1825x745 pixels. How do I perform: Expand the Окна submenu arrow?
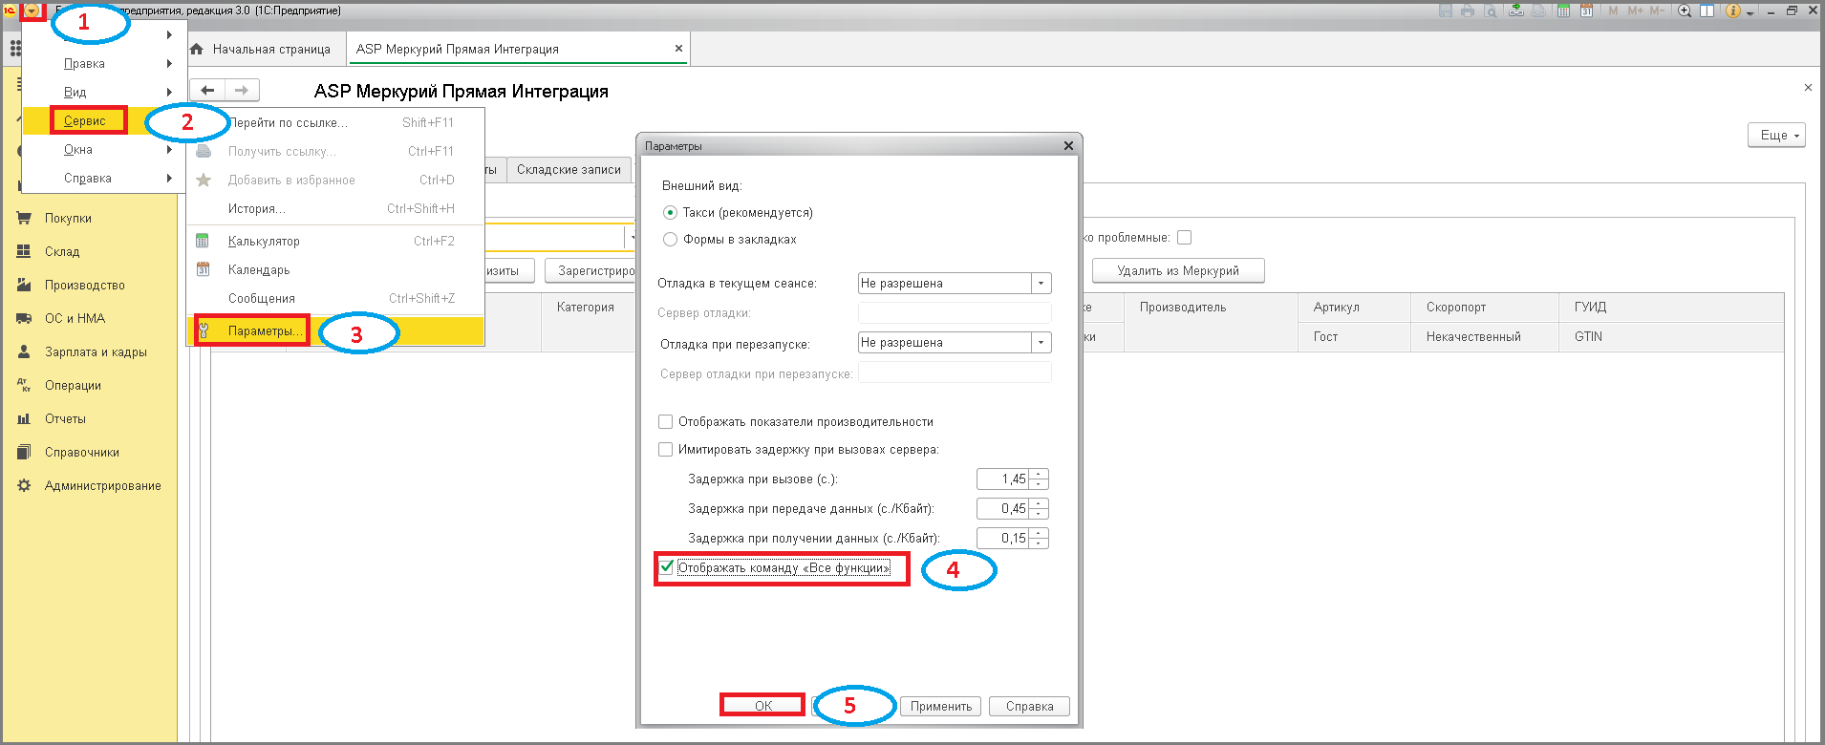[169, 149]
